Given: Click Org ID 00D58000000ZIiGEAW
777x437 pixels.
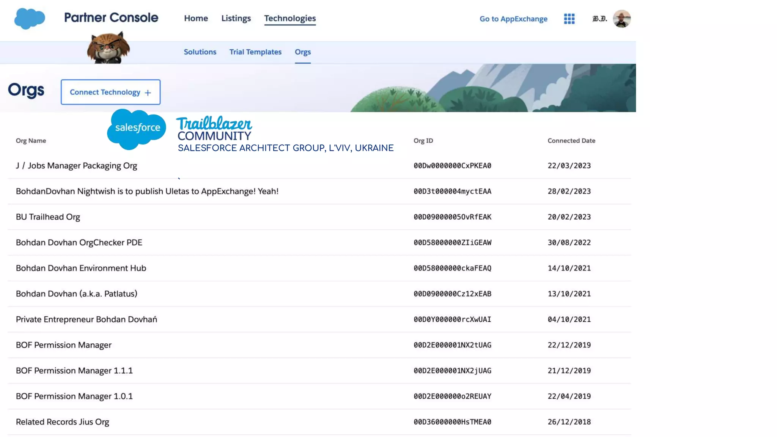Looking at the screenshot, I should pyautogui.click(x=452, y=242).
